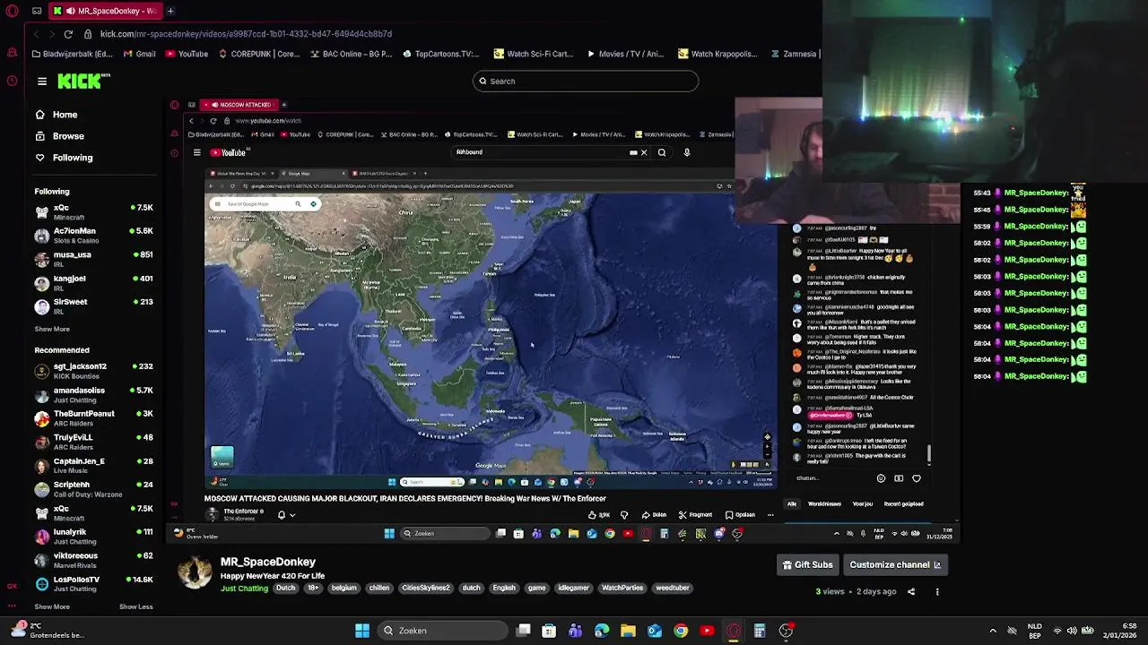Screen dimensions: 1148x645
Task: View site info via the lock icon
Action: pos(88,34)
